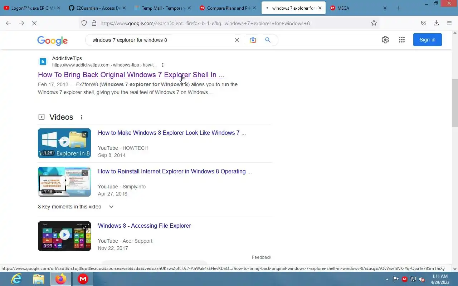Click the AddictiveTips site name
458x286 pixels.
pos(67,58)
